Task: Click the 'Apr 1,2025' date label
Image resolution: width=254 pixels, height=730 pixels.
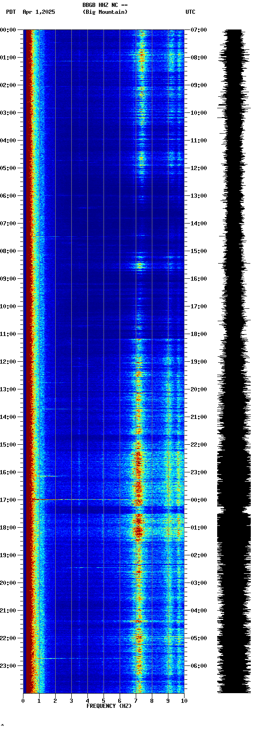Action: click(x=39, y=12)
